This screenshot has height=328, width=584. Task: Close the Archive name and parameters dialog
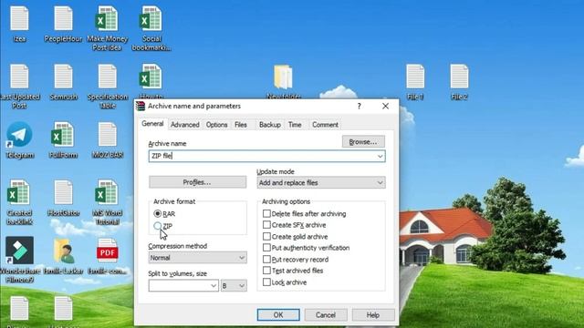click(x=385, y=107)
